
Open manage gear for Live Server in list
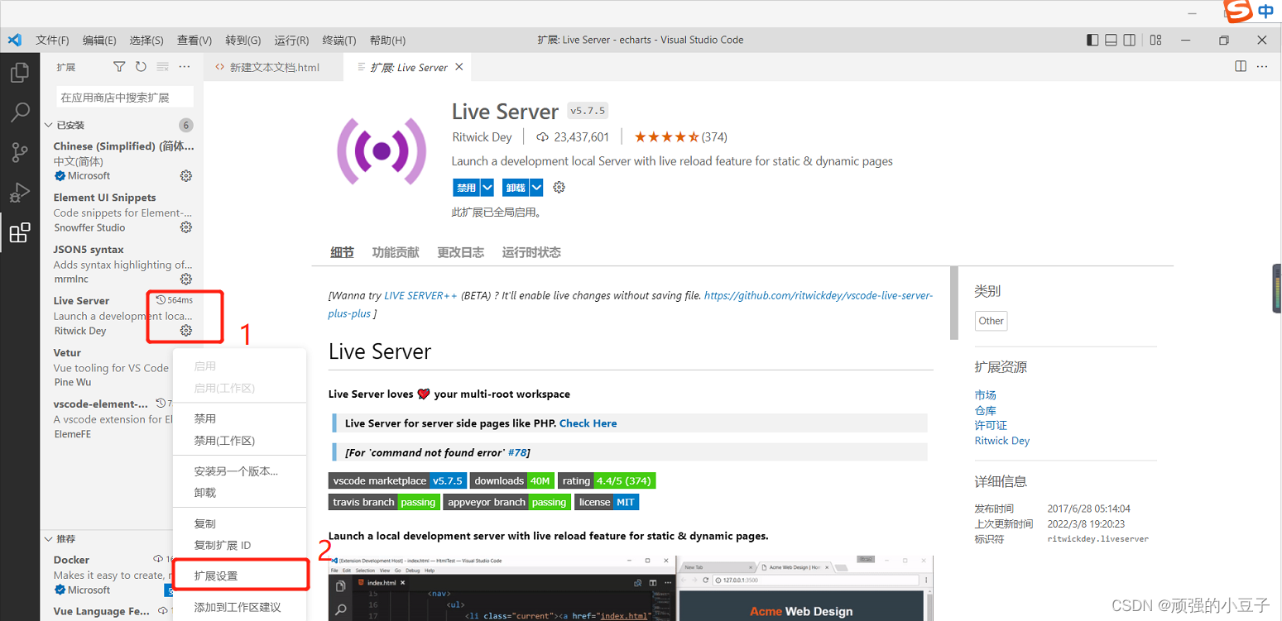(186, 331)
